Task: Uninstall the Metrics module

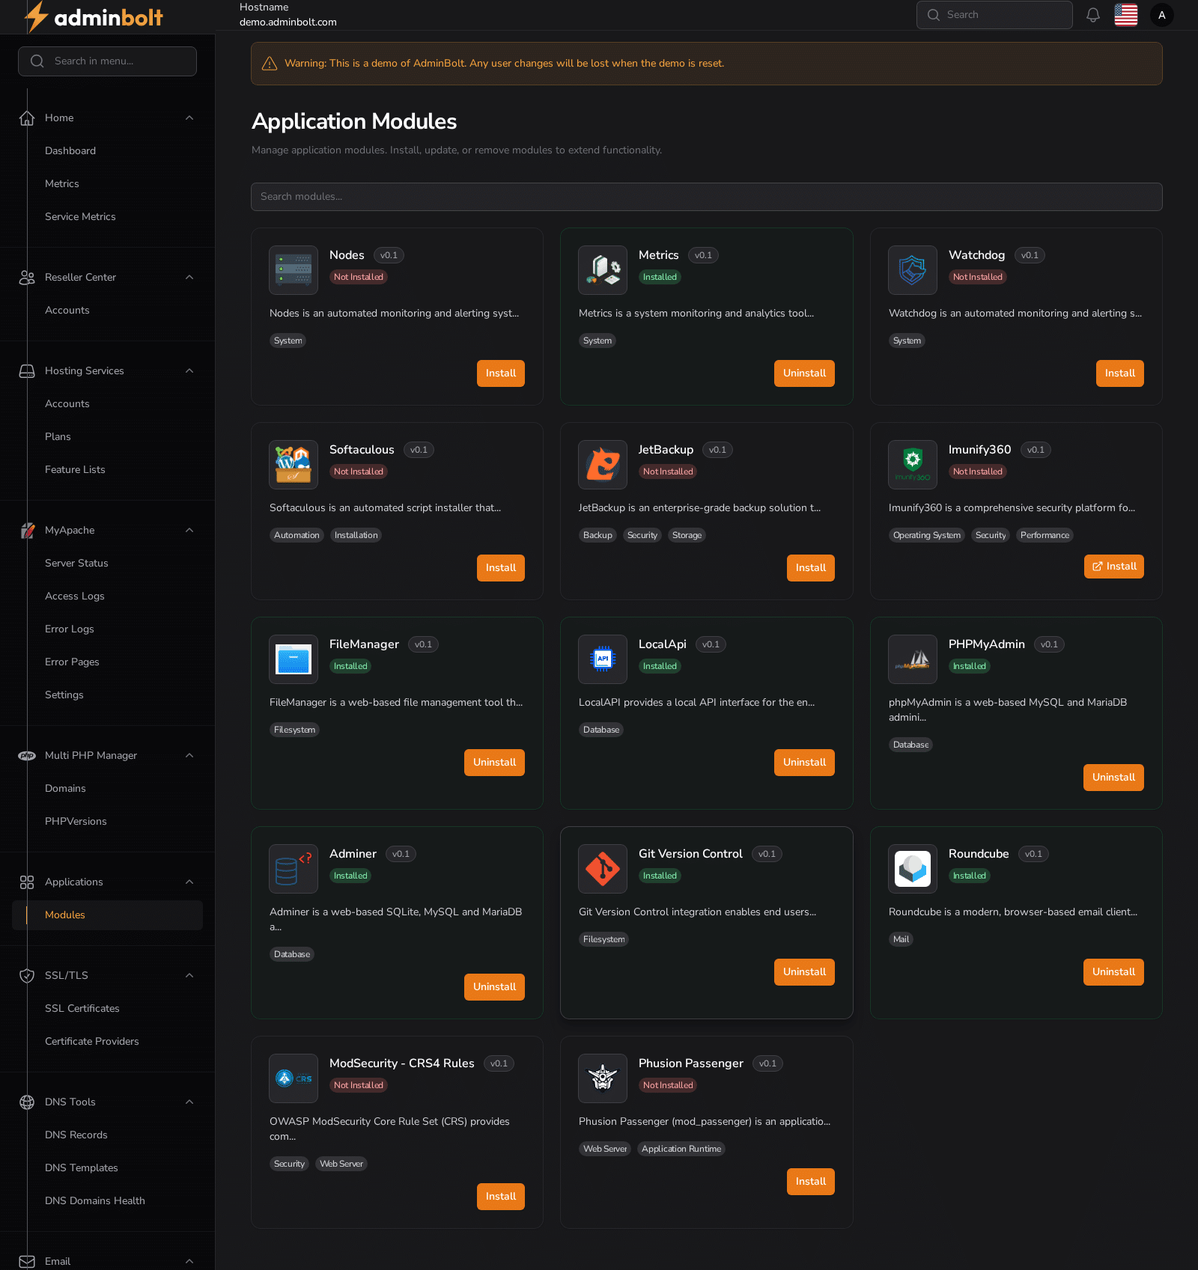Action: pos(804,373)
